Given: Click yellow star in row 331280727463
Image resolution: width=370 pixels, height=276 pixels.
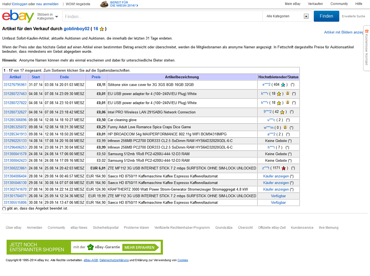Looking at the screenshot, I should 279,94.
